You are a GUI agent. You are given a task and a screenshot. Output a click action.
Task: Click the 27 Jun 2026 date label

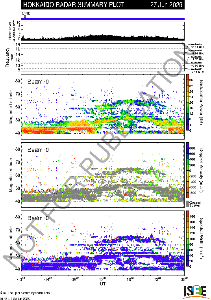coord(166,5)
